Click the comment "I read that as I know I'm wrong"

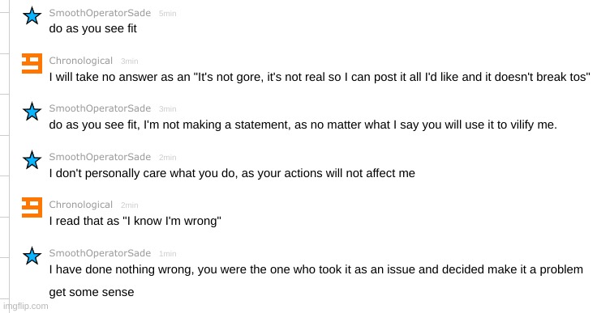[135, 221]
